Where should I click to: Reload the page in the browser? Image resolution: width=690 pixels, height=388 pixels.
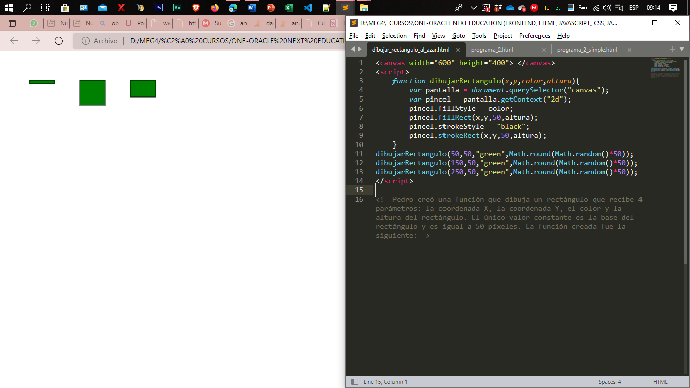(x=59, y=41)
